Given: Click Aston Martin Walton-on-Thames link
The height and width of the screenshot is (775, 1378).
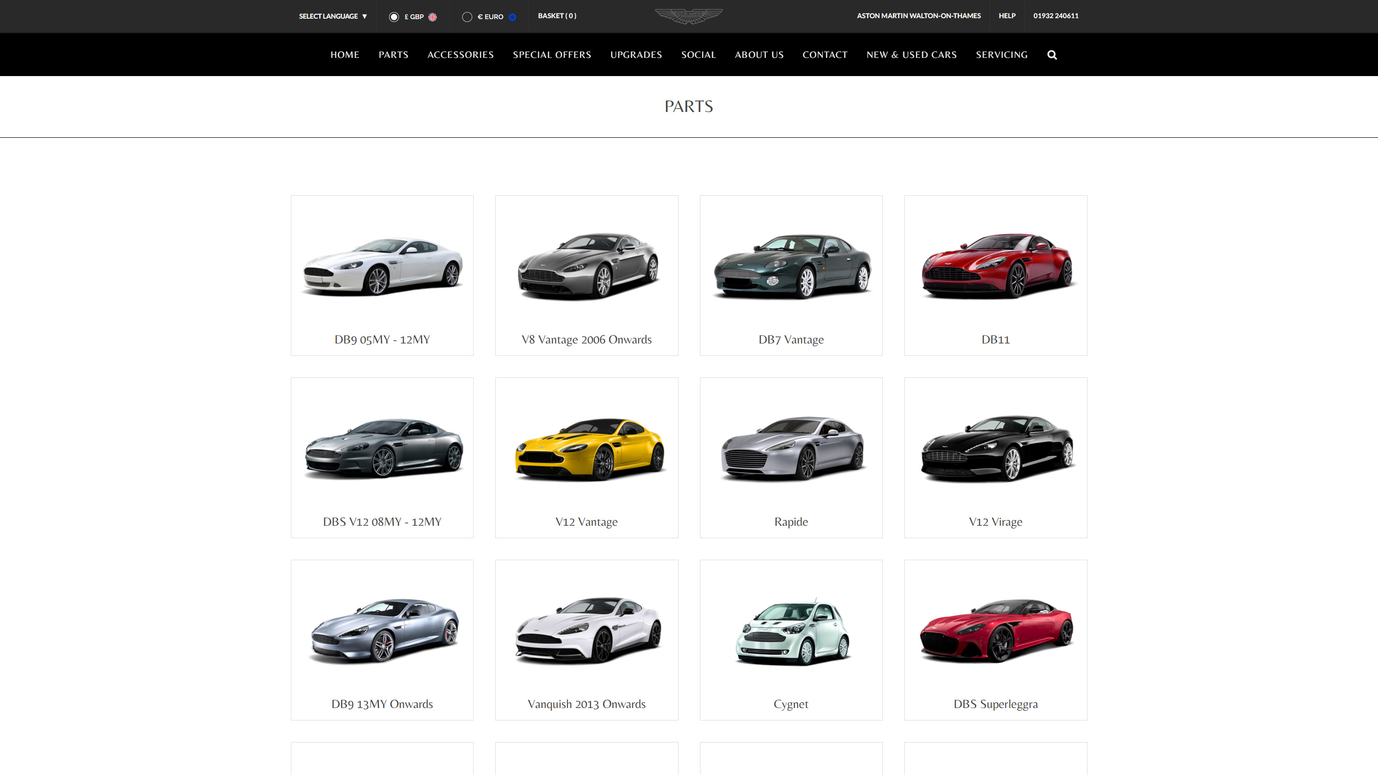Looking at the screenshot, I should click(919, 15).
